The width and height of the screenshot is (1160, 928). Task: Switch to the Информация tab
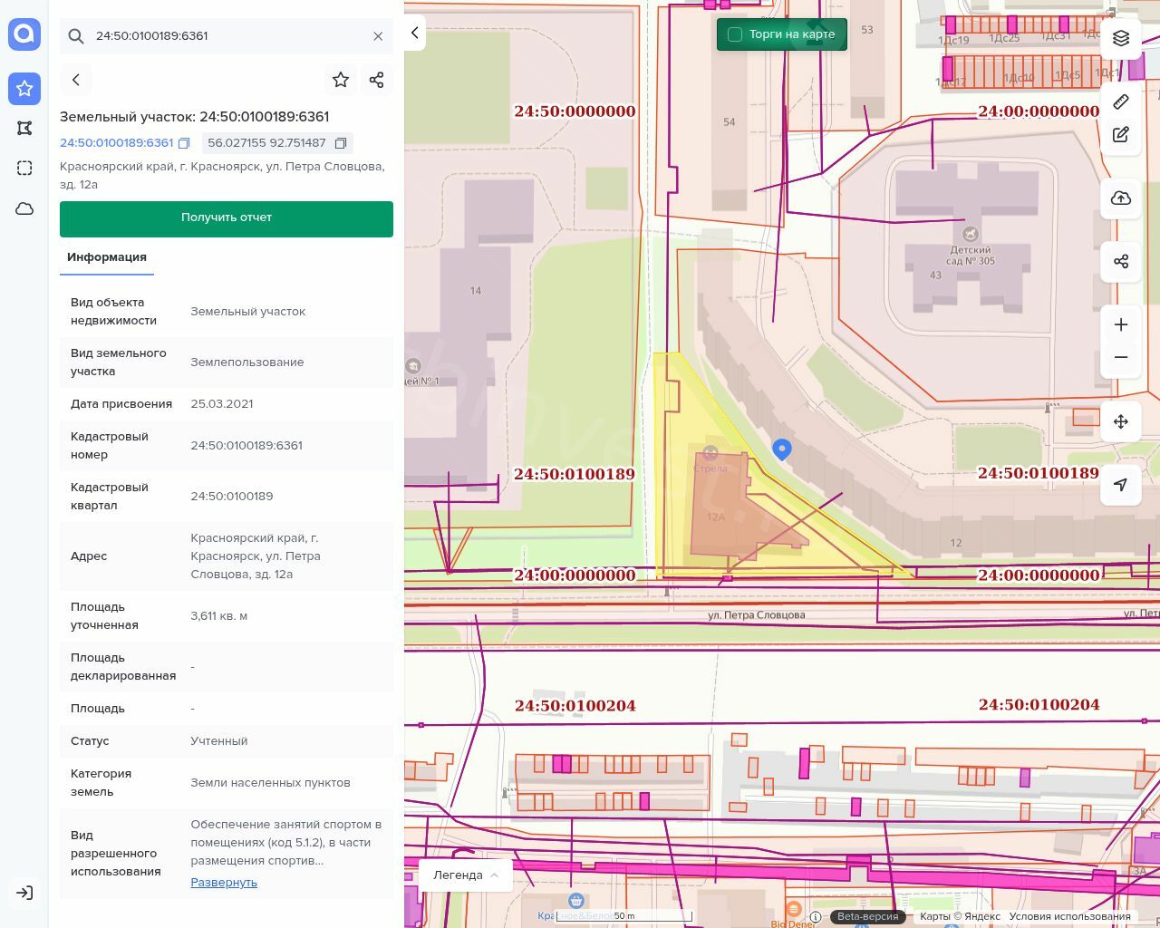(x=107, y=257)
